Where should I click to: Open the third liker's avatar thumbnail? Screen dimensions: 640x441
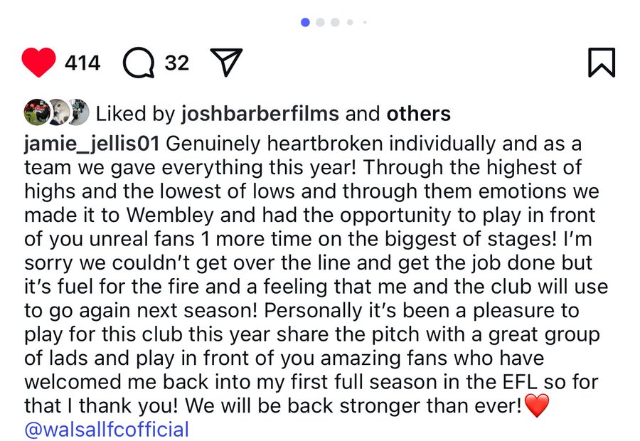(79, 112)
